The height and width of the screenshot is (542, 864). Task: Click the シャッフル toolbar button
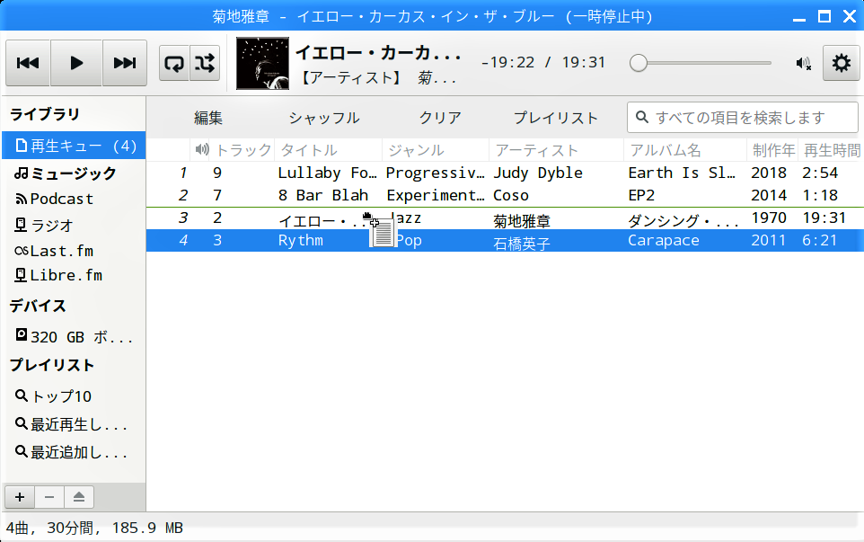point(324,118)
